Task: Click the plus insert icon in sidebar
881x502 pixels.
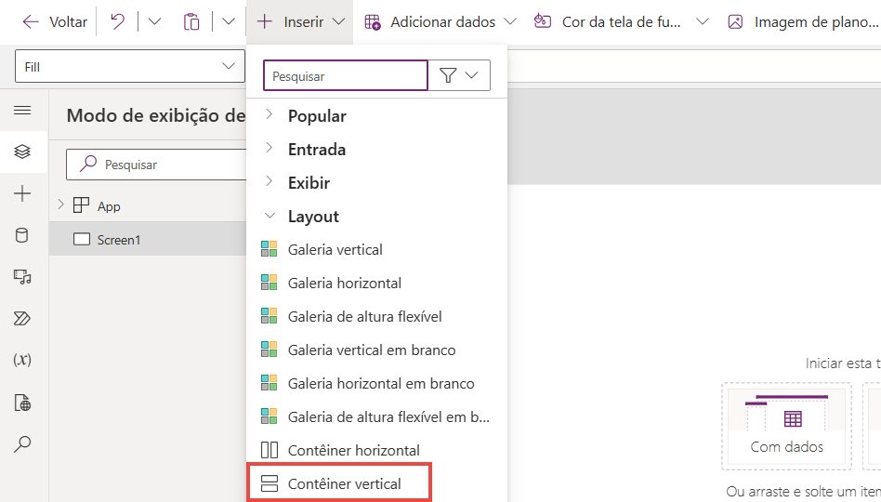Action: tap(22, 194)
